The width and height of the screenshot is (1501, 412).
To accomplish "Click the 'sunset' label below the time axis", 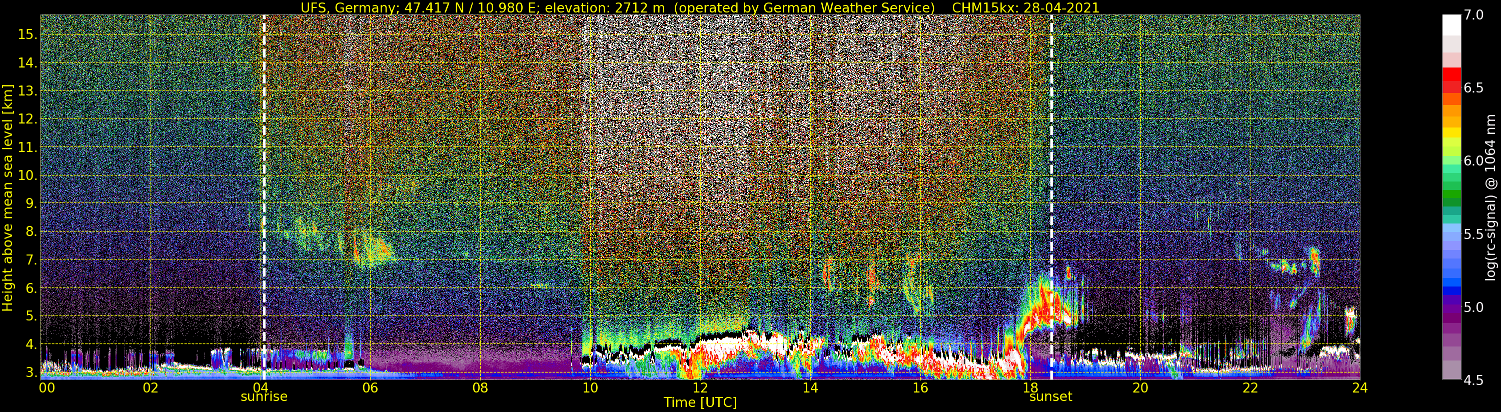I will coord(1050,397).
